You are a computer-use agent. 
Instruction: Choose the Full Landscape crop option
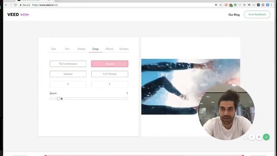coord(68,64)
